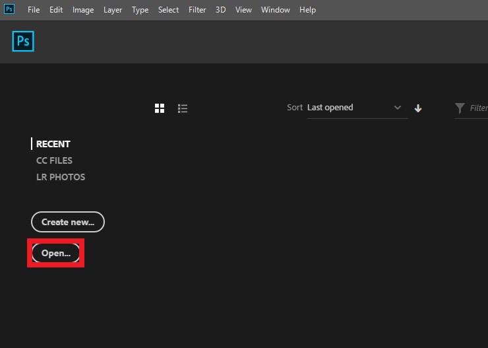Type in the Filter recent files field
This screenshot has height=348, width=488.
478,108
